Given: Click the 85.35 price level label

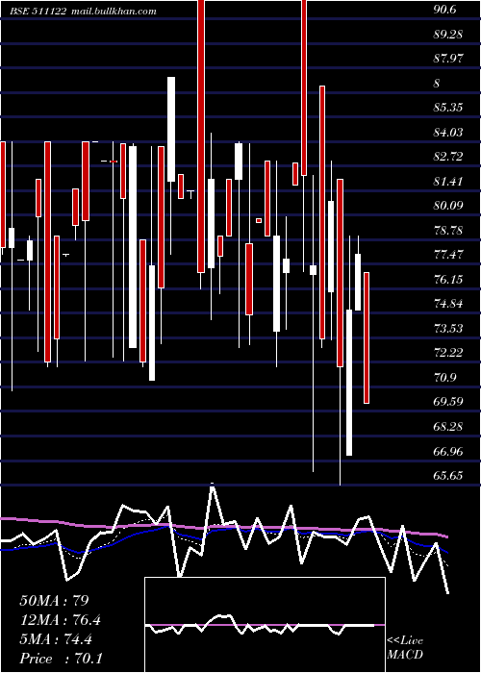Looking at the screenshot, I should (x=448, y=108).
